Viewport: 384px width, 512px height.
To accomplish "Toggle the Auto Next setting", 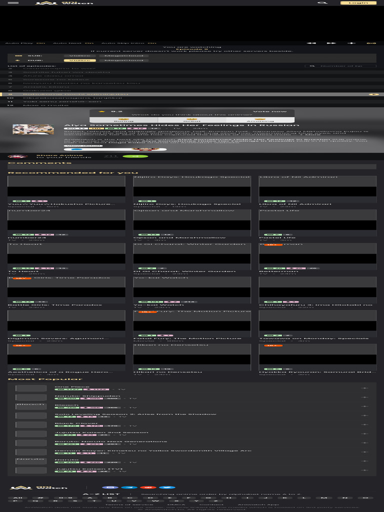I will coord(88,43).
